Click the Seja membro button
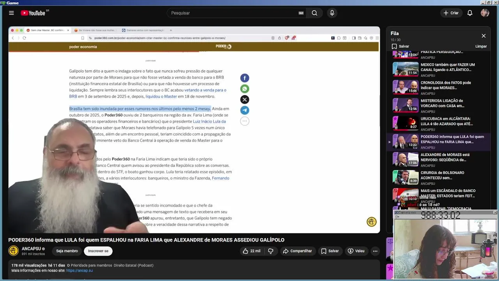 [x=67, y=251]
